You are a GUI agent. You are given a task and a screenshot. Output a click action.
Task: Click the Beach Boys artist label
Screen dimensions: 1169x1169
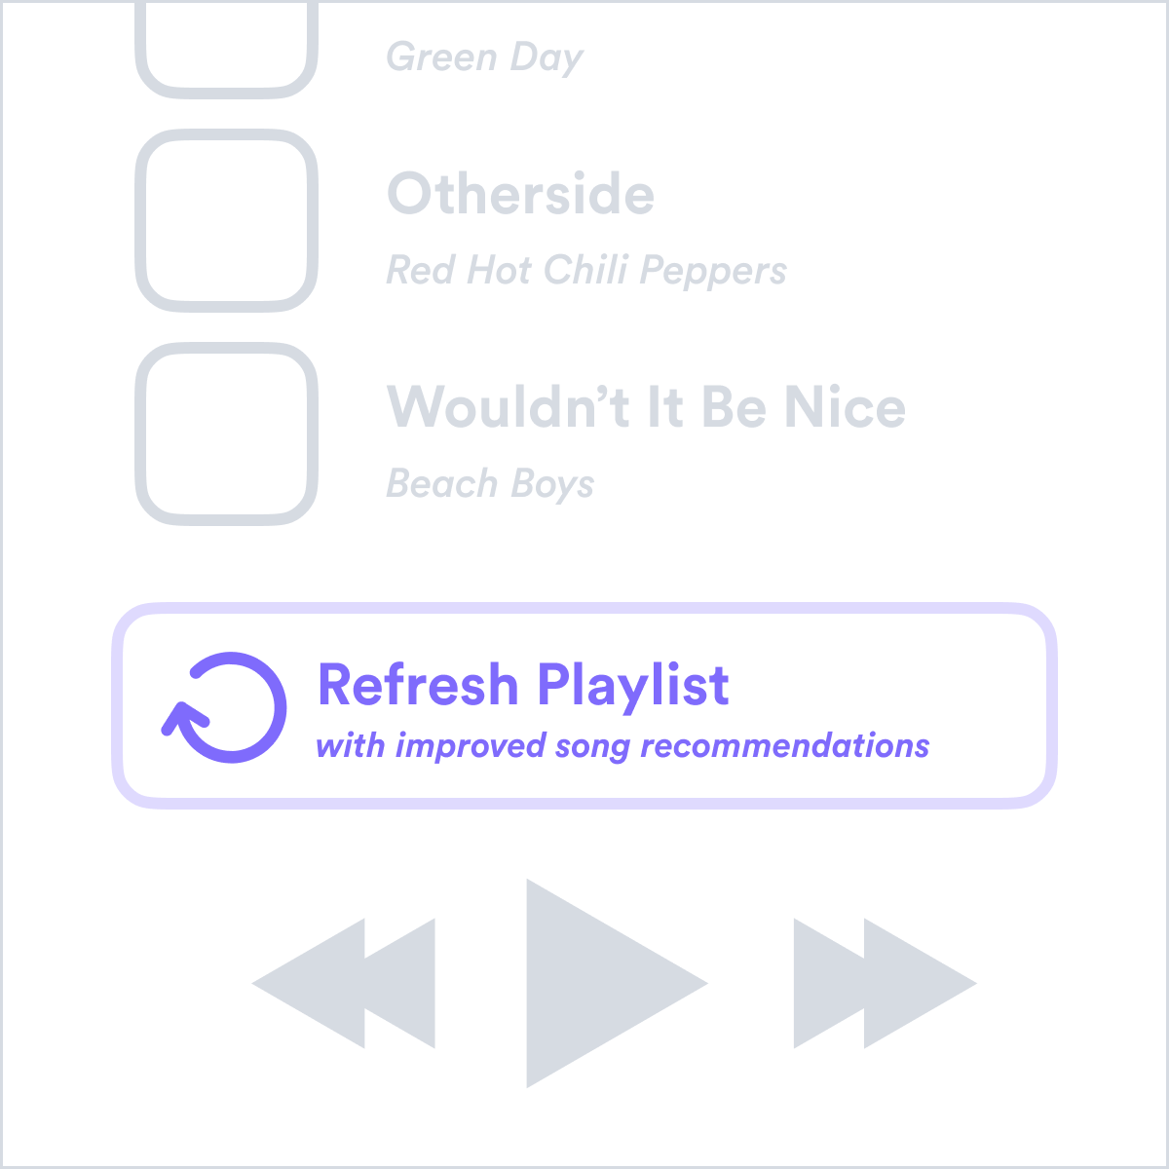(490, 484)
